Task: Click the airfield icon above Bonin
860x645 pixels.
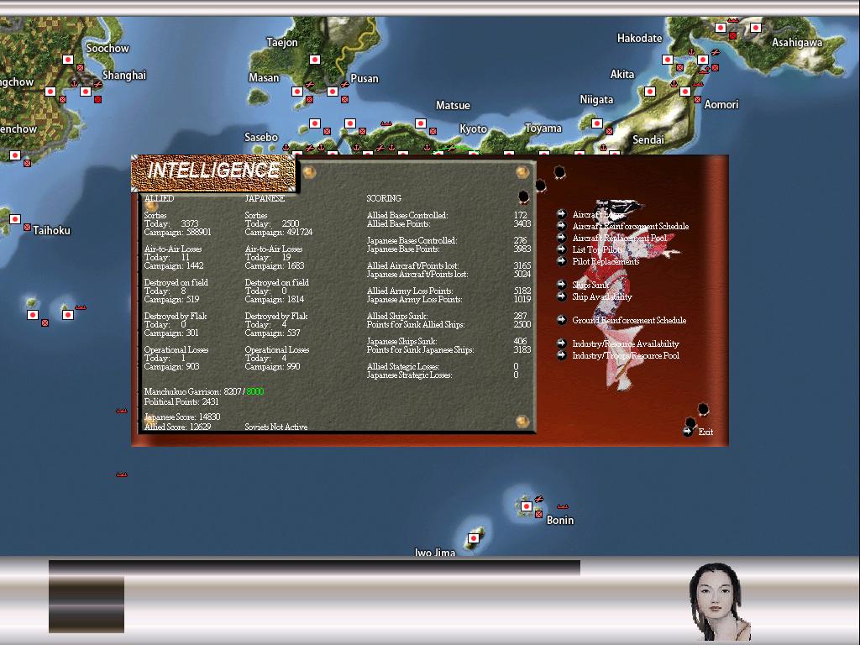Action: [539, 499]
